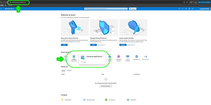The width and height of the screenshot is (211, 105).
Task: Explore student benefits
Action: tap(123, 45)
